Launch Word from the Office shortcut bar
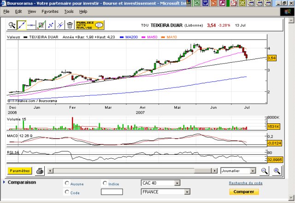The height and width of the screenshot is (203, 295). point(206,3)
